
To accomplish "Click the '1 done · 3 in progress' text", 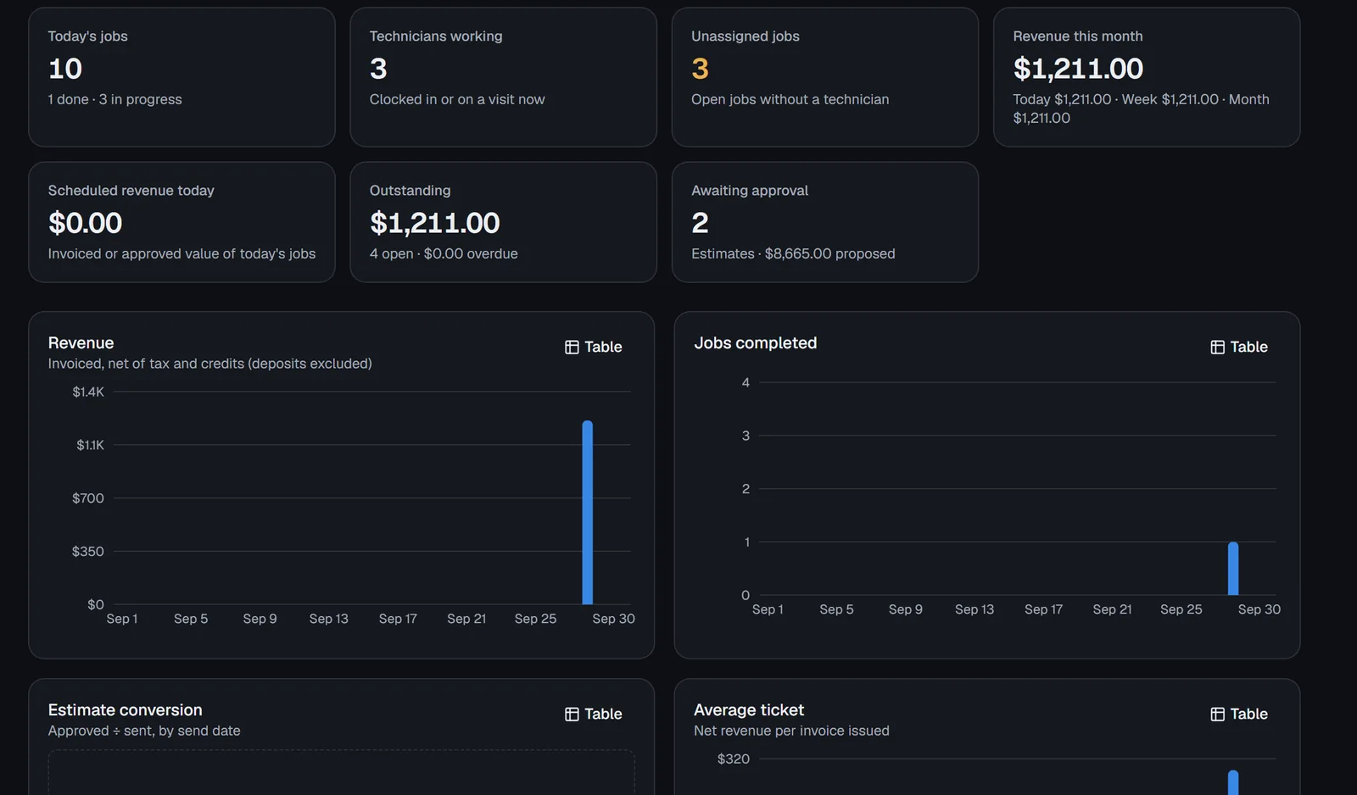I will click(114, 99).
